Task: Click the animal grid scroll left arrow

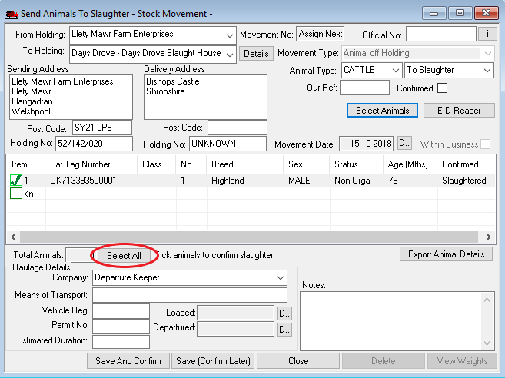Action: 13,237
